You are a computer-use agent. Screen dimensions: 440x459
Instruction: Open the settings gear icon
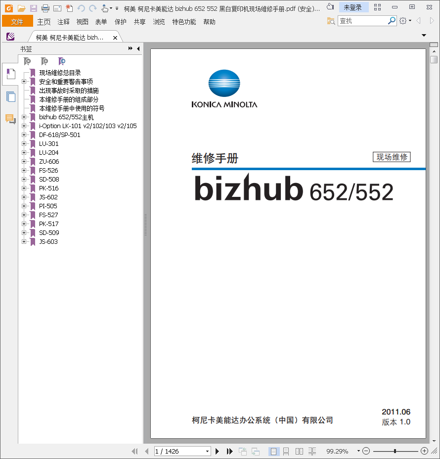[403, 21]
